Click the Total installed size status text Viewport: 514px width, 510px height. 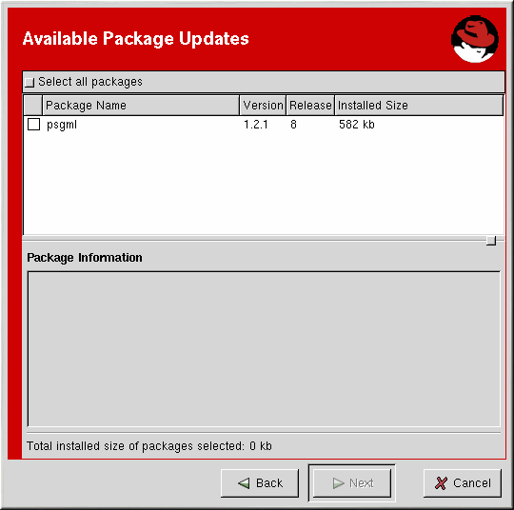click(x=149, y=446)
